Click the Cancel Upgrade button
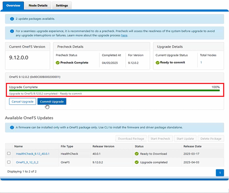 coord(22,102)
